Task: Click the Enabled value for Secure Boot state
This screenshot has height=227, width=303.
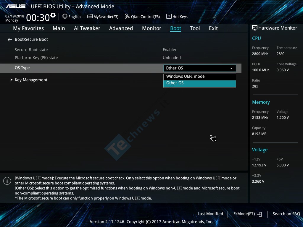Action: pyautogui.click(x=170, y=50)
